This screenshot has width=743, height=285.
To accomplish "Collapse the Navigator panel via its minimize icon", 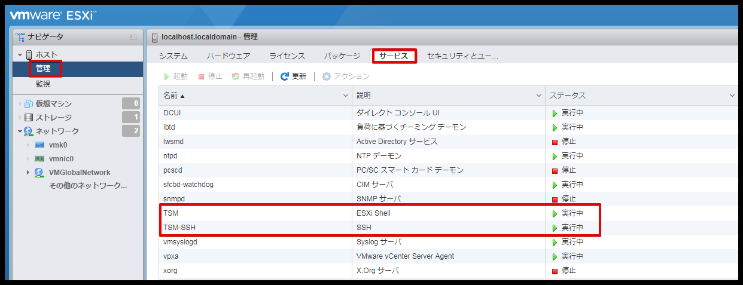I will coord(133,38).
